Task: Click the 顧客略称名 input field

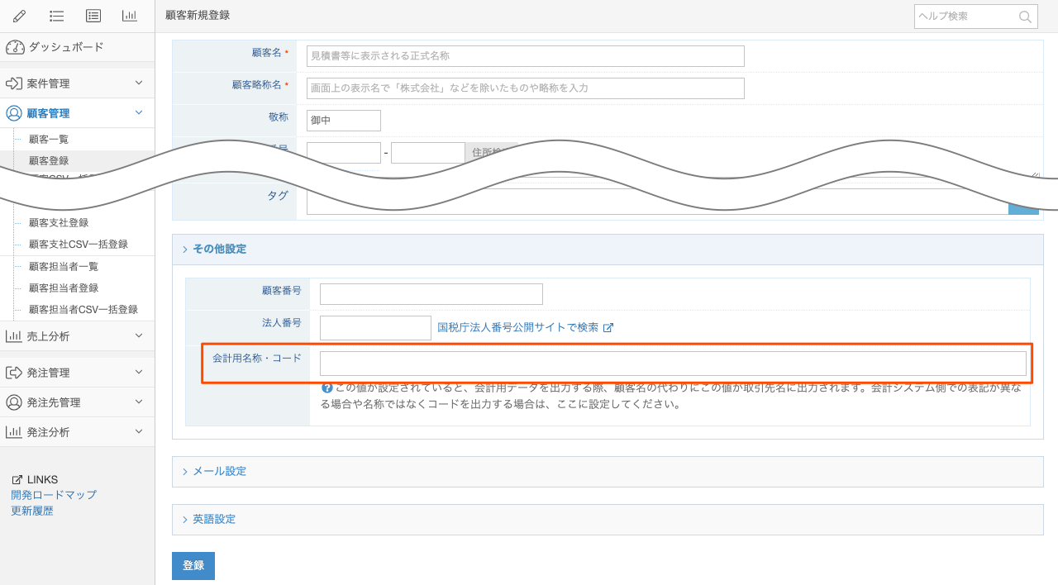Action: 526,88
